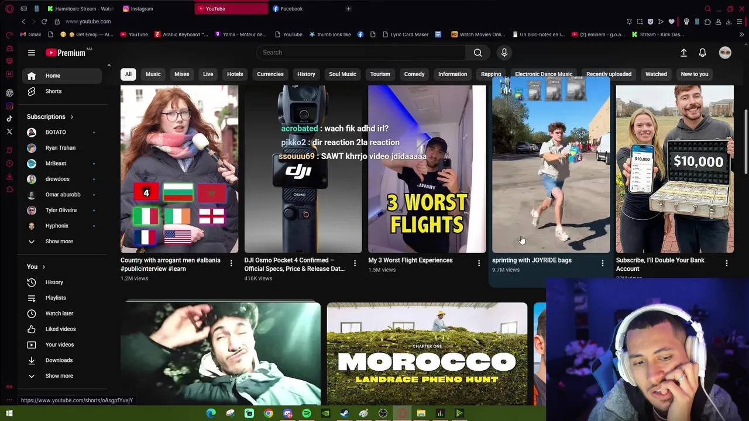Image resolution: width=749 pixels, height=421 pixels.
Task: Go to Home in the sidebar
Action: 62,75
